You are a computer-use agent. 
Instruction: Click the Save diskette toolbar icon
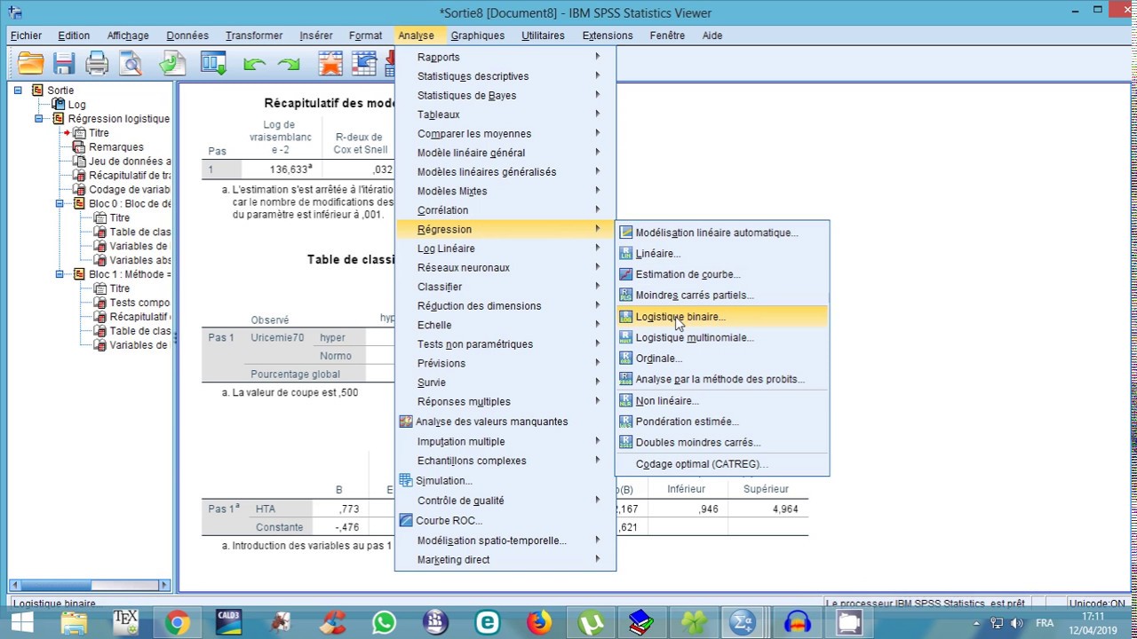coord(63,63)
